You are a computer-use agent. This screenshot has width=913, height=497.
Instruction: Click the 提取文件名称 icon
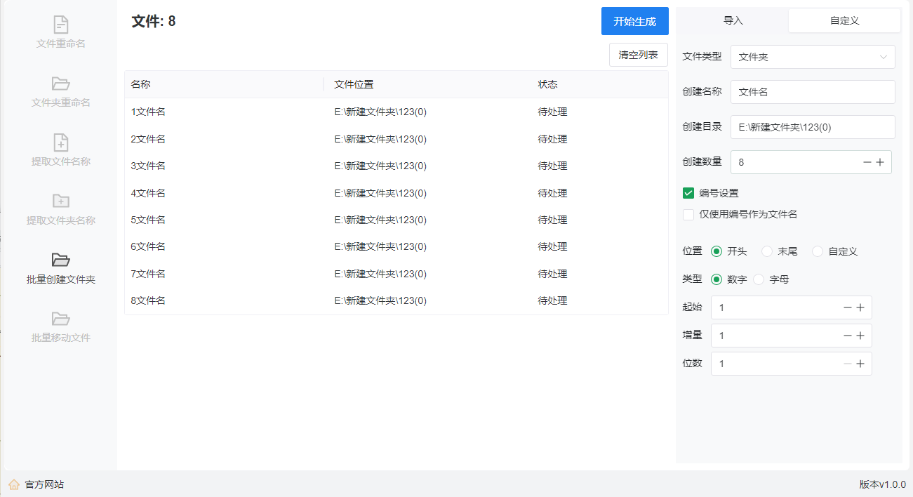61,143
